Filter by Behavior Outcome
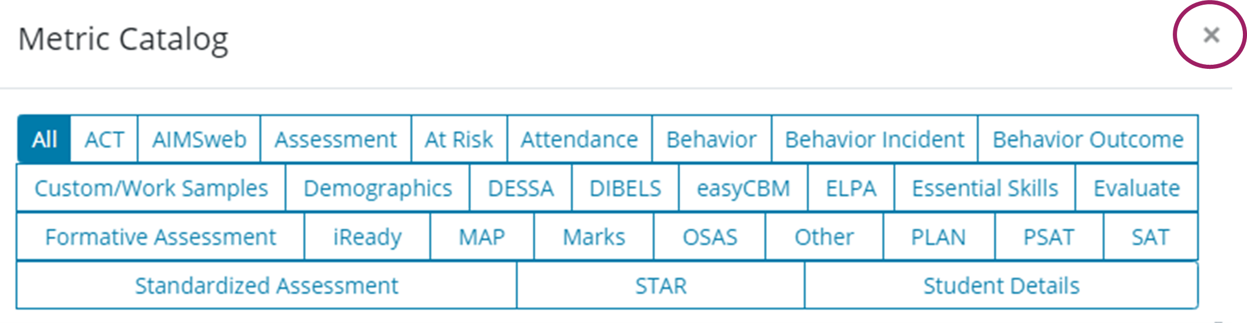The image size is (1247, 323). [x=1087, y=139]
